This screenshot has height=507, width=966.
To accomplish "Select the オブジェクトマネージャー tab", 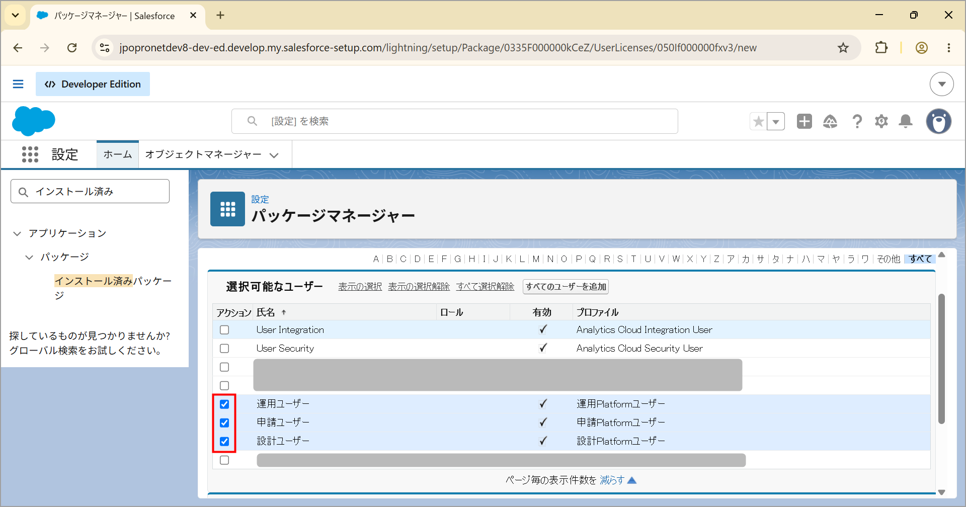I will coord(203,154).
